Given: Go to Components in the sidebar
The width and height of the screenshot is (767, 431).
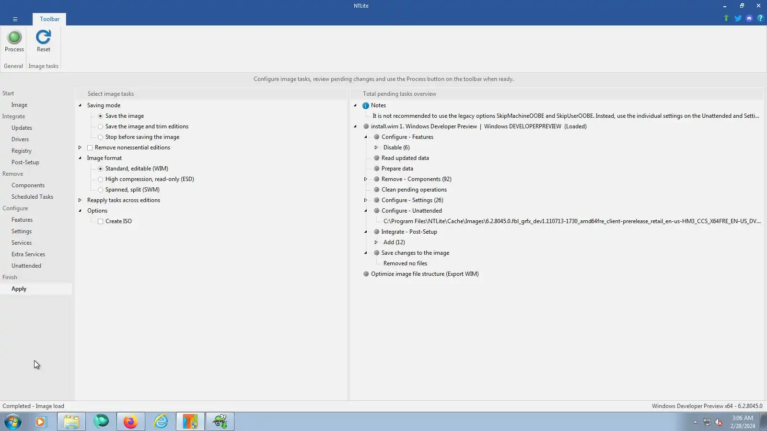Looking at the screenshot, I should pos(28,185).
